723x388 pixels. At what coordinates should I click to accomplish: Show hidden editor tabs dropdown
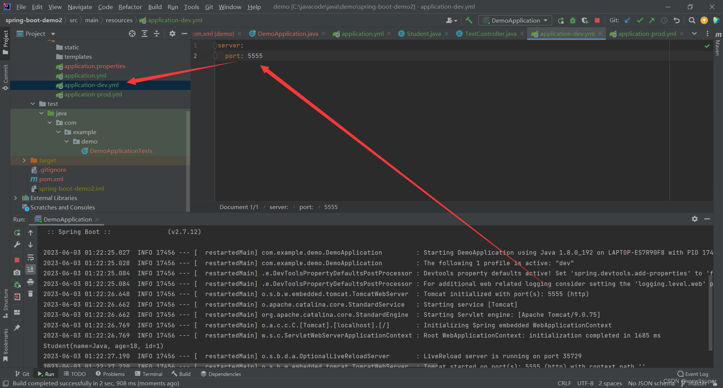tap(694, 34)
